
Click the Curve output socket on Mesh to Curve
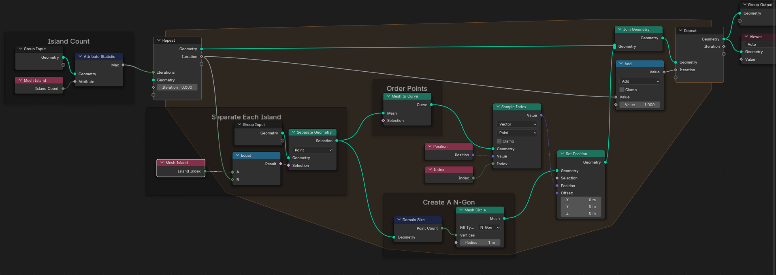(431, 104)
